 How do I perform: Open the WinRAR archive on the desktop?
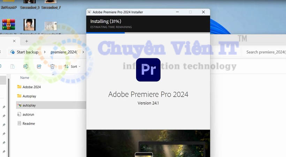pos(8,25)
